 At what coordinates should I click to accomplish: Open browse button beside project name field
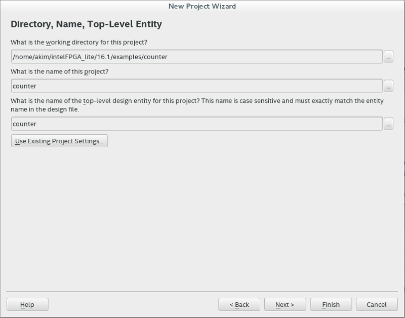pos(388,86)
